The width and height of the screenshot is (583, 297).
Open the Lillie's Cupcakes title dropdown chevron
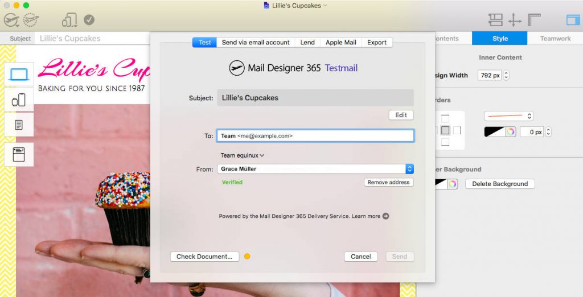tap(325, 6)
